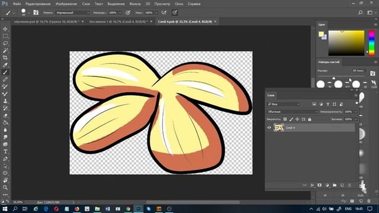Delete layer with Layers panel trash icon

coord(349,185)
